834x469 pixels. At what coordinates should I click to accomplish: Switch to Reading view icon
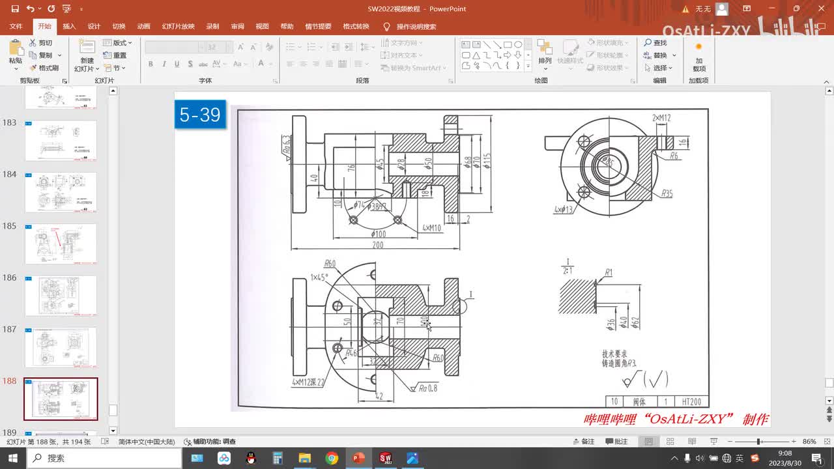[x=691, y=442]
